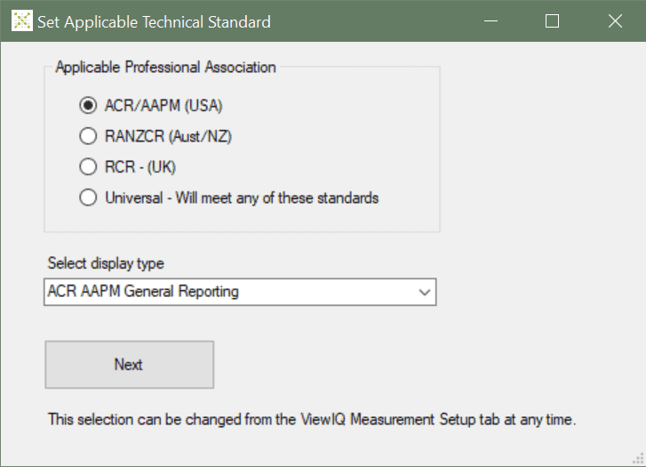The height and width of the screenshot is (467, 646).
Task: Choose the RANZCR (Aust/NZ) radio circle
Action: click(x=88, y=136)
